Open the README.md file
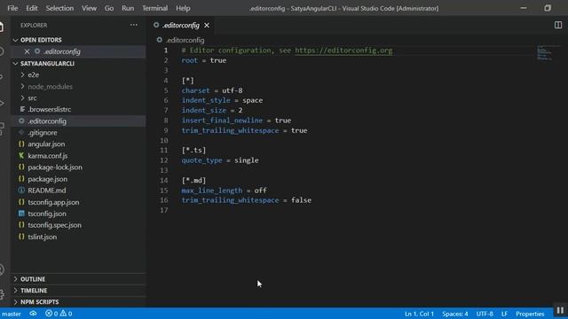The image size is (568, 319). point(47,191)
